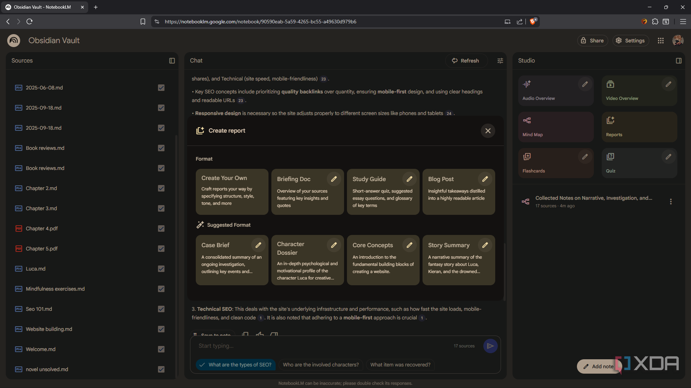Send chat message arrow button
Viewport: 691px width, 388px height.
490,346
